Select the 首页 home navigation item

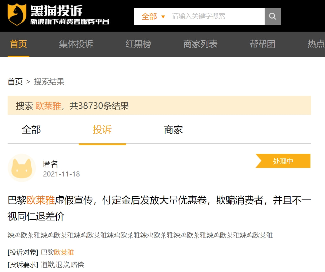pyautogui.click(x=18, y=44)
